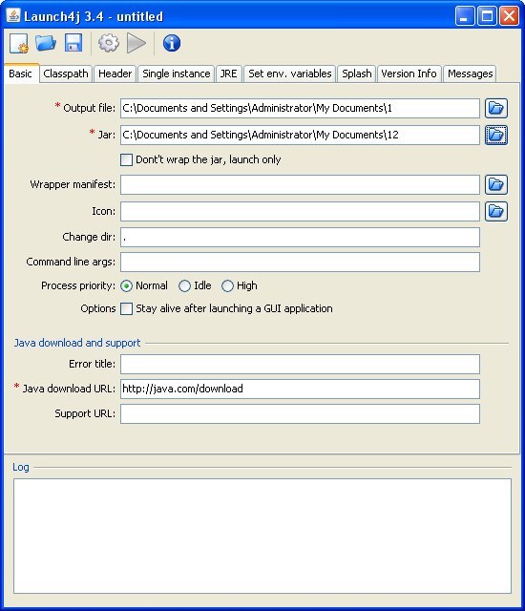Click inside the Log text area
Viewport: 525px width, 611px height.
pos(262,536)
